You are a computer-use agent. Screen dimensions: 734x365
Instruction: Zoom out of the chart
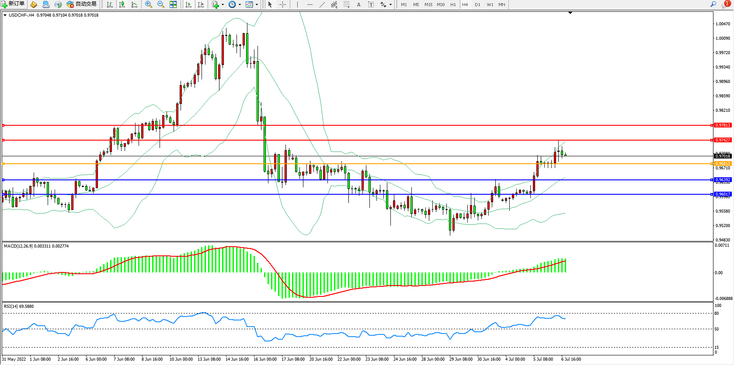coord(161,4)
